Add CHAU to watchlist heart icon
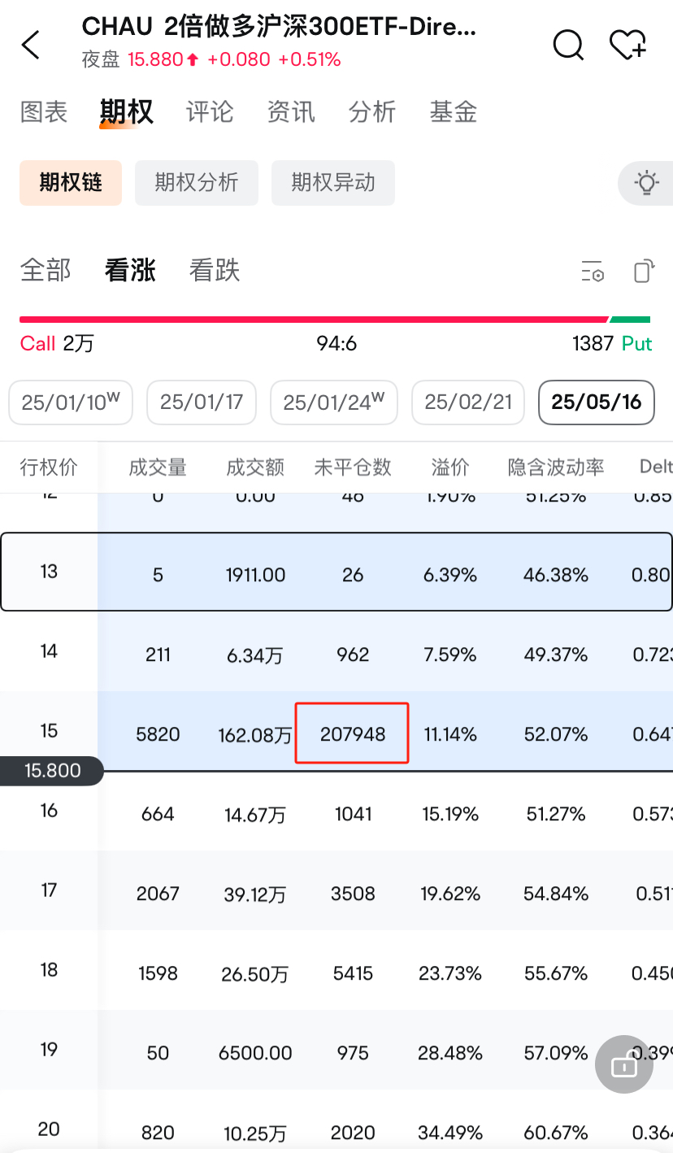This screenshot has height=1153, width=673. (x=627, y=45)
